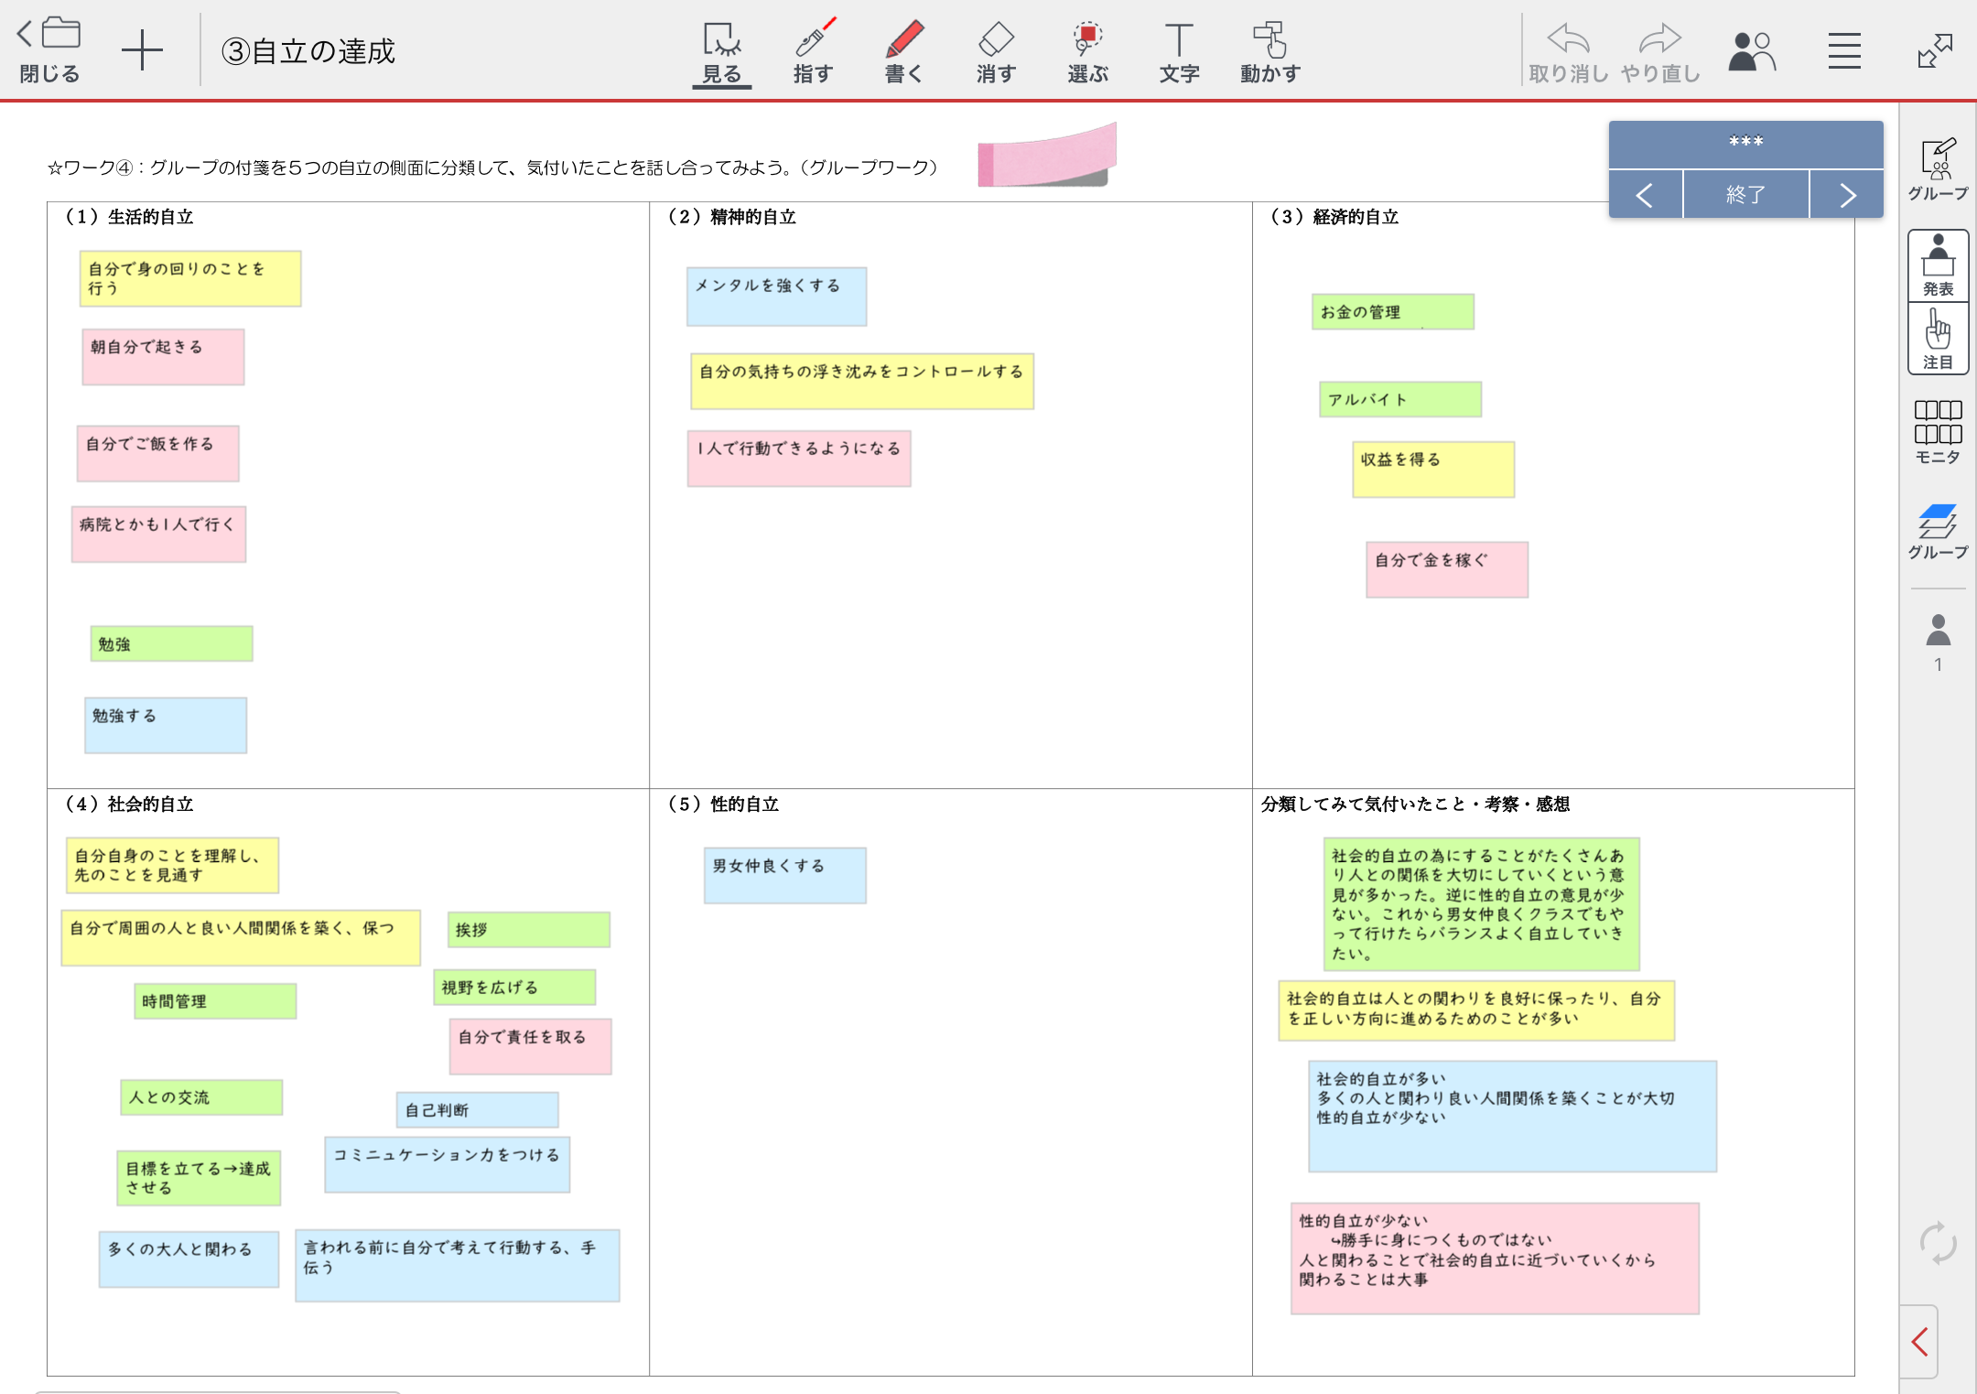The width and height of the screenshot is (1977, 1394).
Task: Go to previous page with left arrow
Action: [1645, 195]
